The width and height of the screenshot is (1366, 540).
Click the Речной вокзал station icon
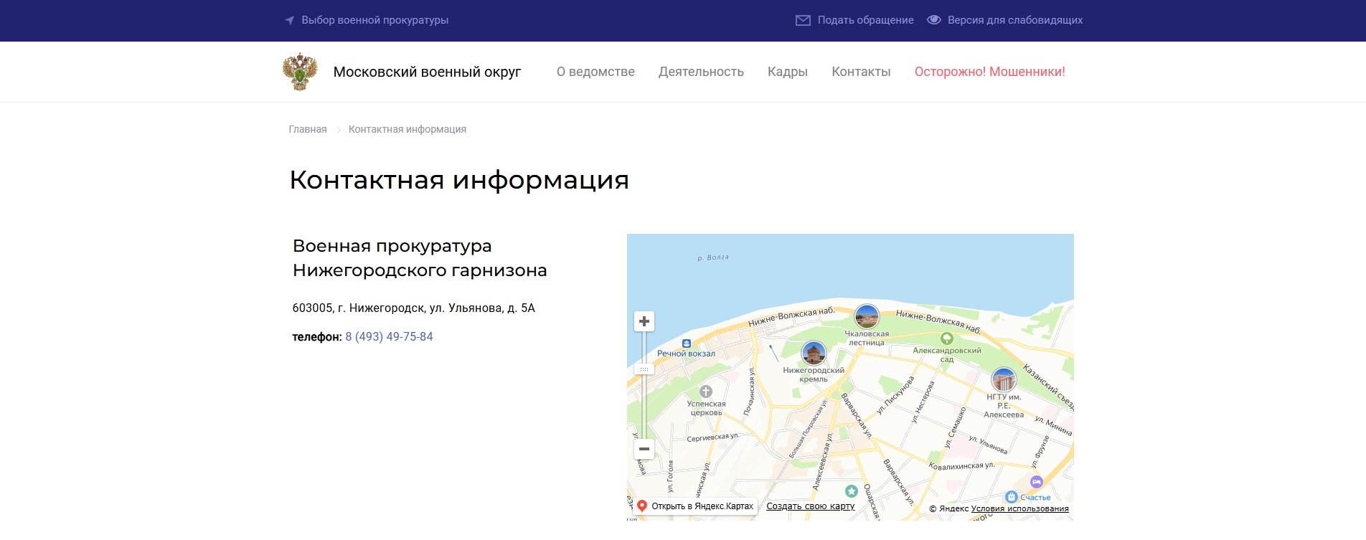(x=687, y=344)
